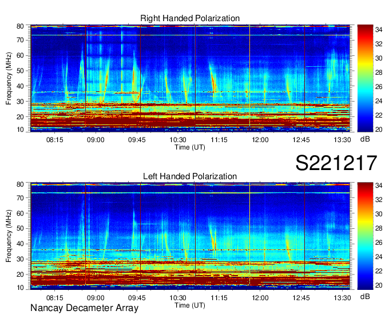Select the 08:15 tick on Right Handed time axis
389x315 pixels.
pyautogui.click(x=54, y=140)
